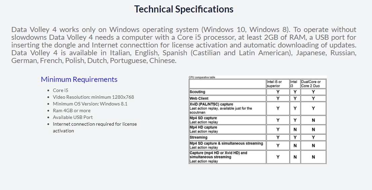Click the Technical Specifications heading
The width and height of the screenshot is (372, 190).
click(x=184, y=9)
